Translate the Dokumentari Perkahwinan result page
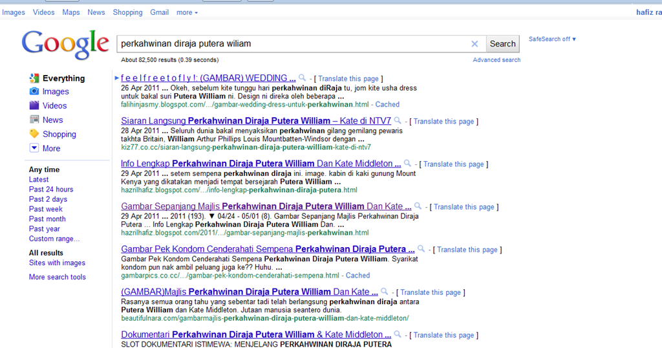Image resolution: width=662 pixels, height=348 pixels. point(443,335)
